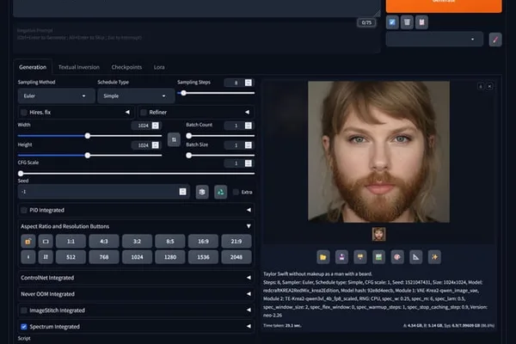Click the trash clear-prompt icon

click(x=407, y=22)
